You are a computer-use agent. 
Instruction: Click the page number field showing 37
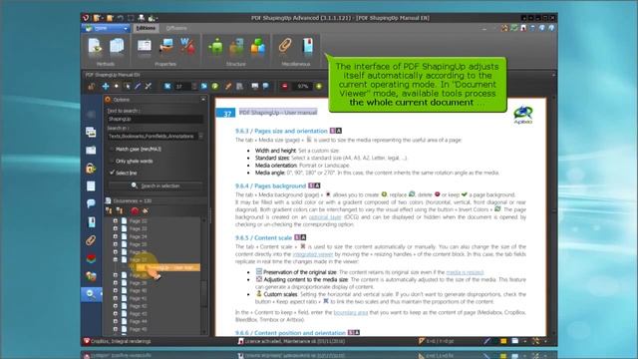tap(182, 87)
